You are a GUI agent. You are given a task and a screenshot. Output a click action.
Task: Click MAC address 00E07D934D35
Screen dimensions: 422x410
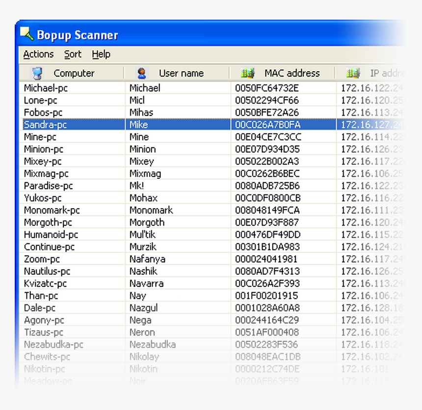pyautogui.click(x=267, y=149)
